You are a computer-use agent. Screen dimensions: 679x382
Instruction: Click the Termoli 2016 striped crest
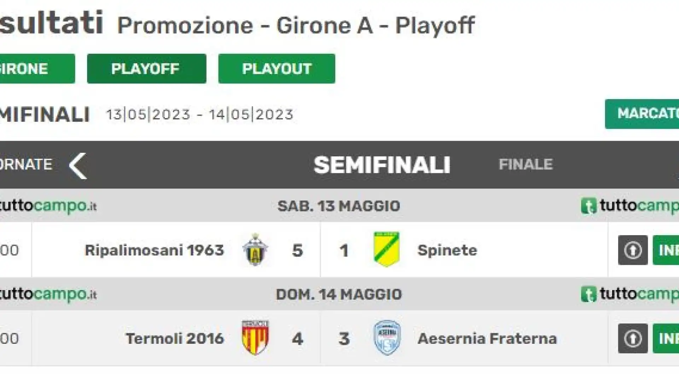(x=255, y=338)
